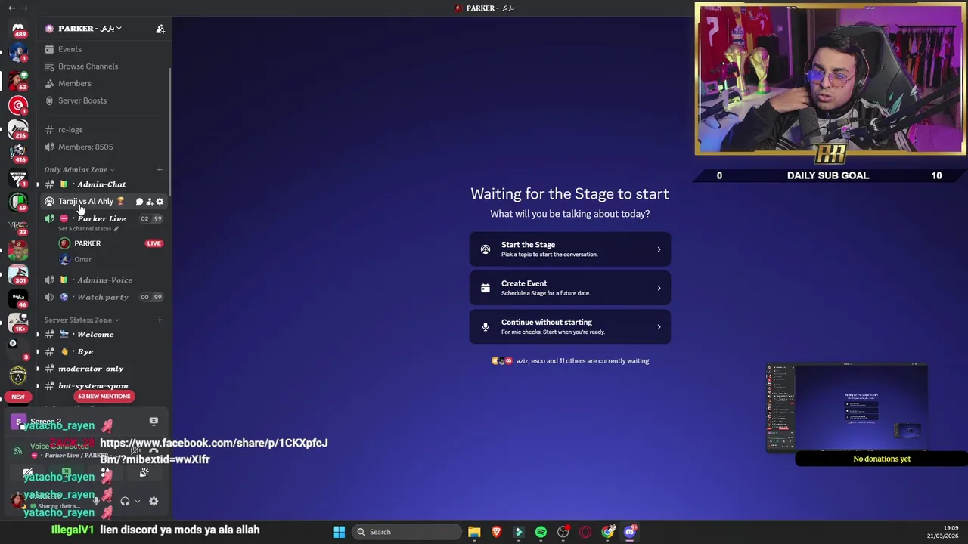Join the Watch party voice channel
The height and width of the screenshot is (544, 968).
[102, 298]
